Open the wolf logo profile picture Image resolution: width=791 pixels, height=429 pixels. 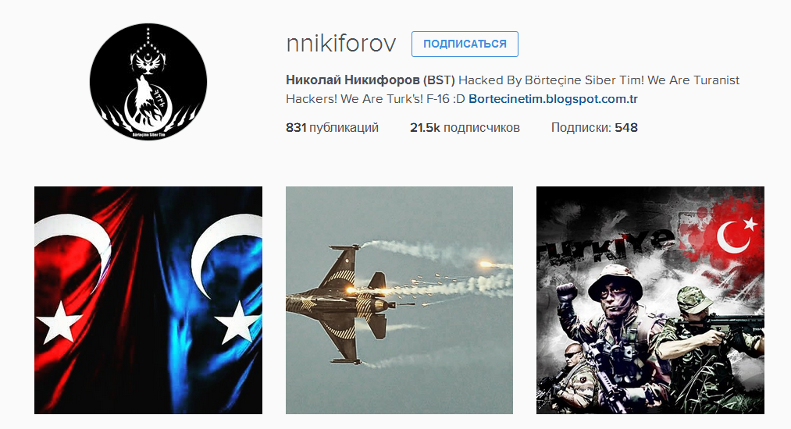[x=148, y=82]
